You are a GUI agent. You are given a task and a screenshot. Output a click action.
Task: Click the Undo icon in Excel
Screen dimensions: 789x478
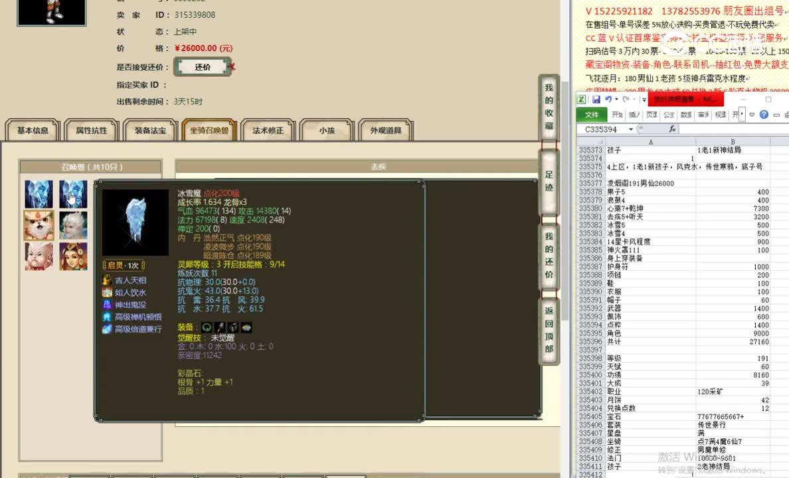(x=609, y=98)
